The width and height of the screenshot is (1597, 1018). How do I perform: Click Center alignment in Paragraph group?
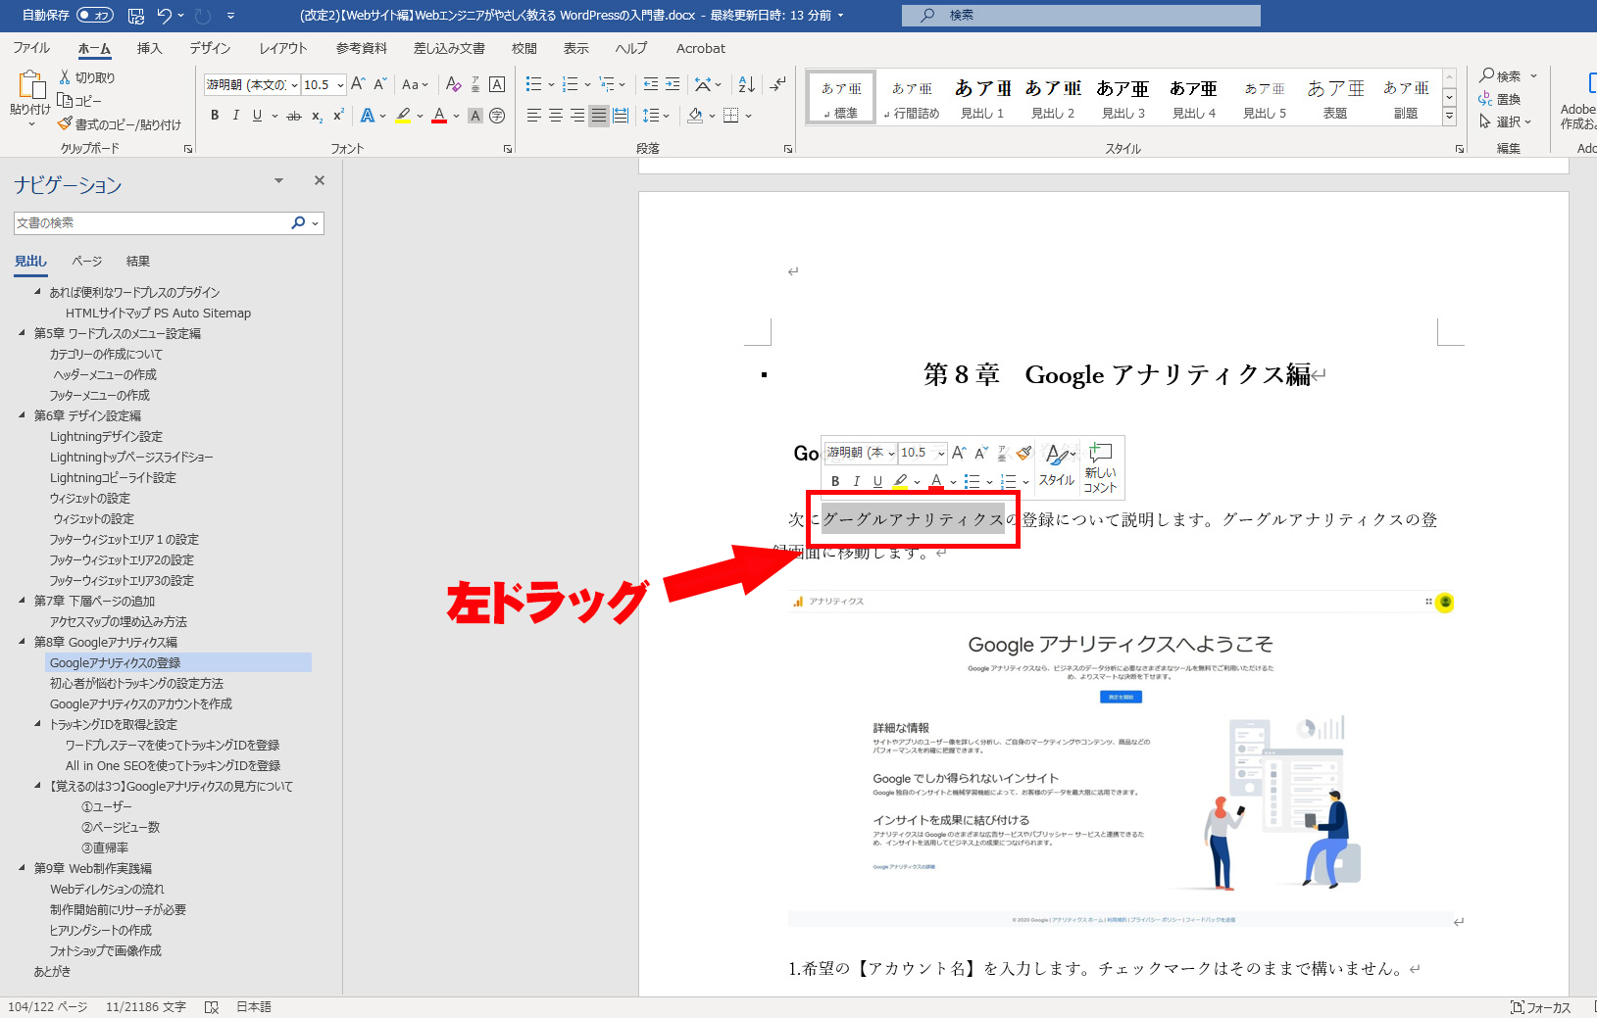[556, 116]
